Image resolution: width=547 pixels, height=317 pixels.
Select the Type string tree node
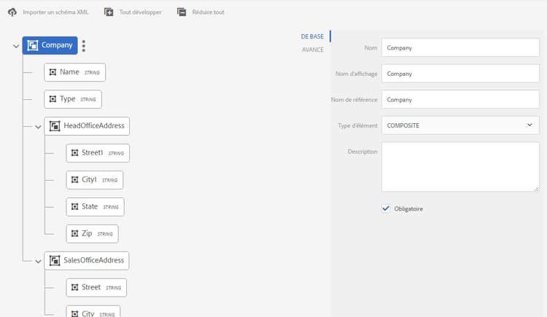(73, 99)
